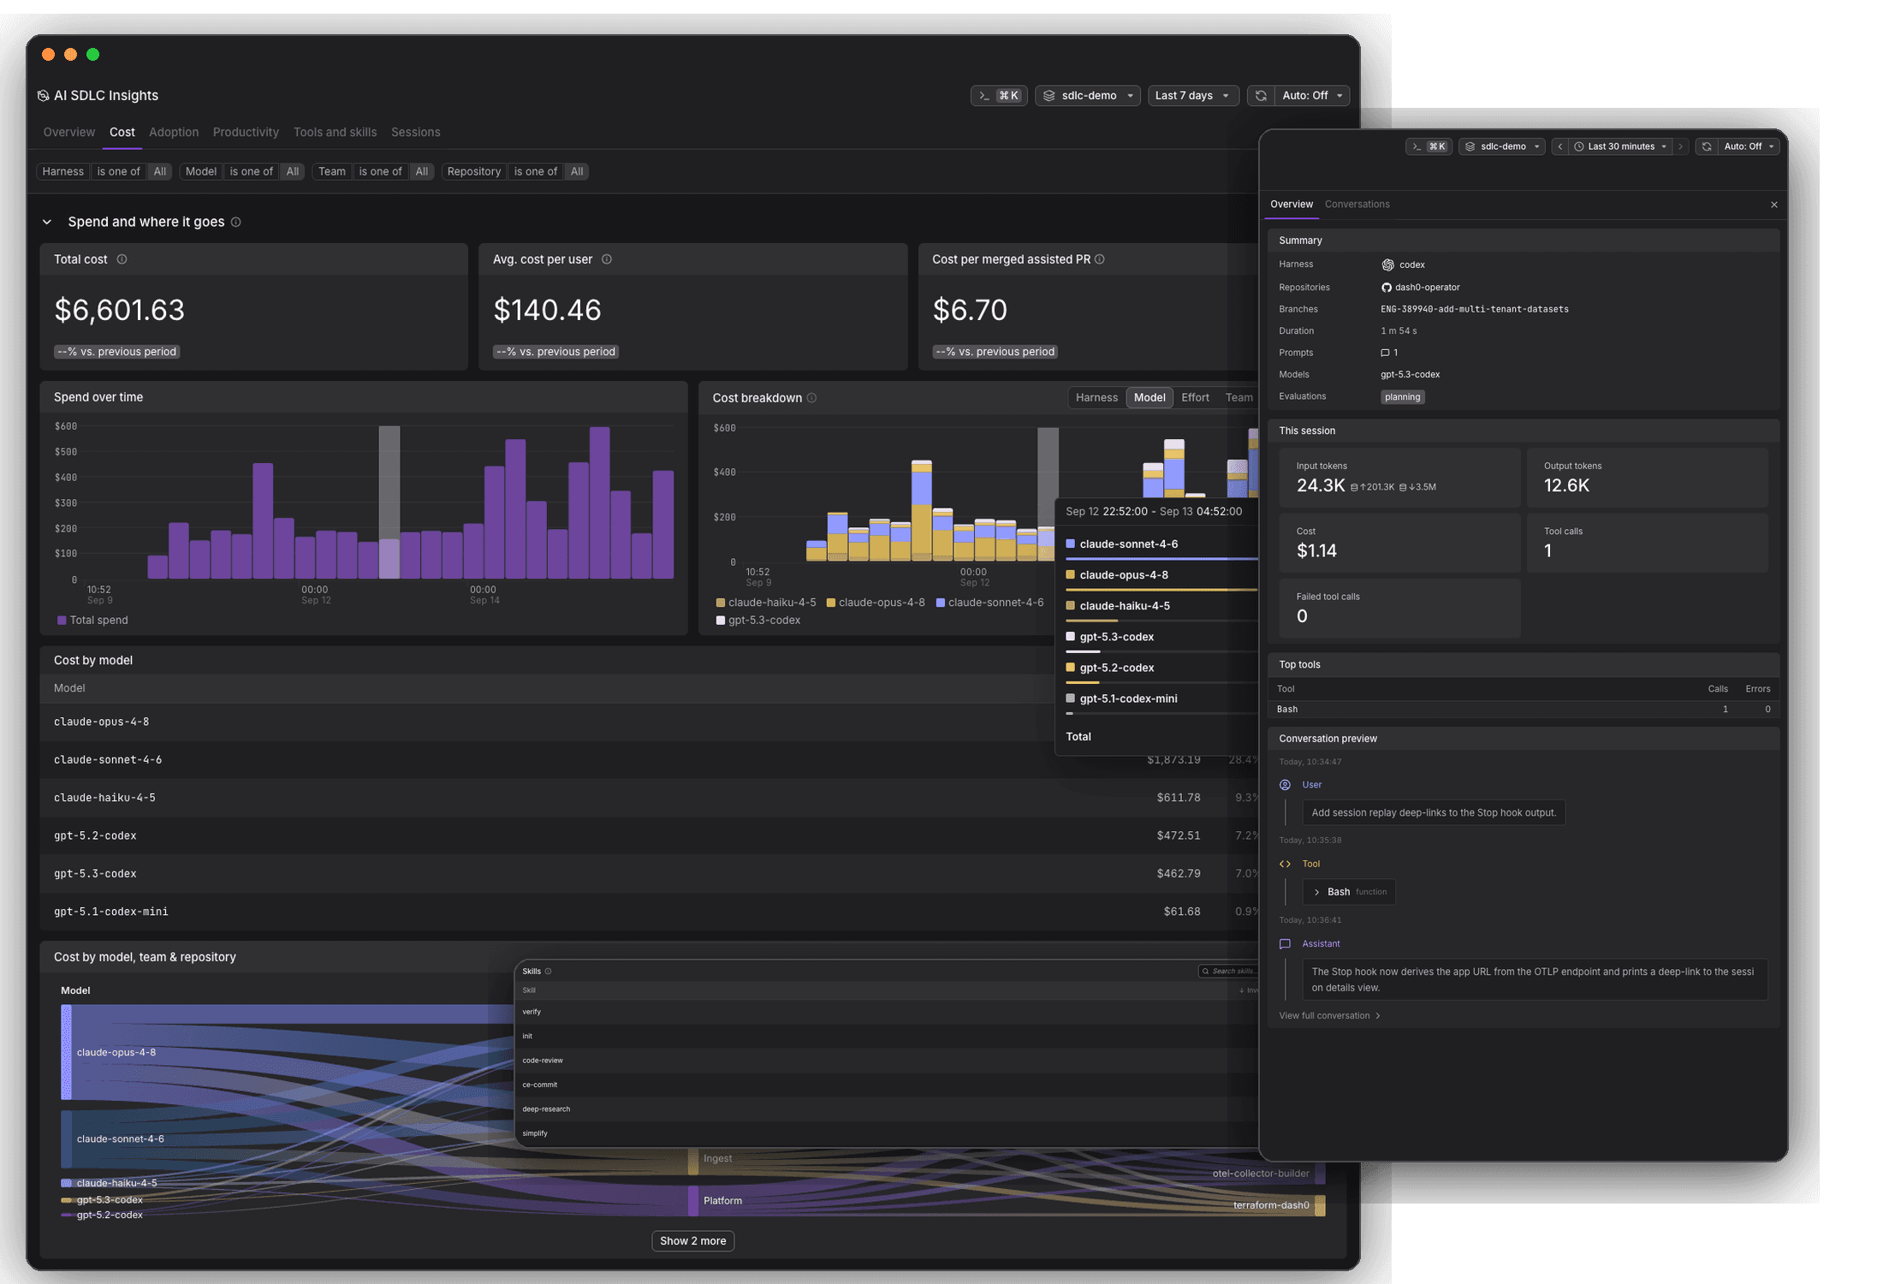Click View full conversation link

(x=1329, y=1016)
